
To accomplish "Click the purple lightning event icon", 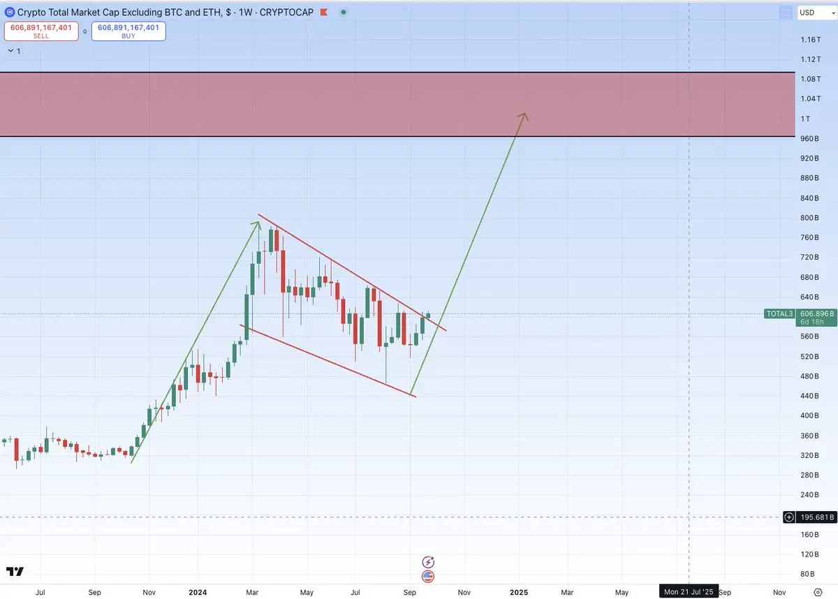I will point(428,562).
